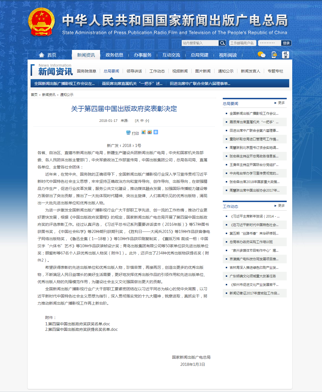
Task: Open the 悦读 reading icon
Action: click(x=286, y=55)
